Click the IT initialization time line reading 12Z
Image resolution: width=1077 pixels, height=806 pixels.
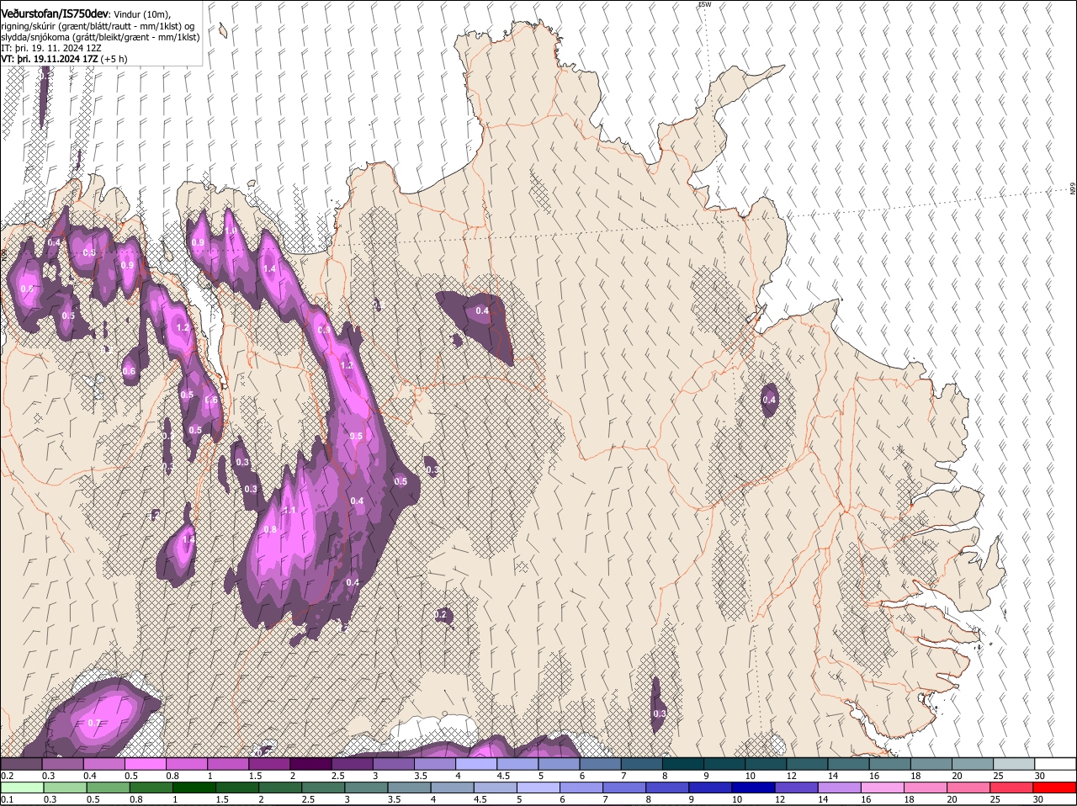51,48
